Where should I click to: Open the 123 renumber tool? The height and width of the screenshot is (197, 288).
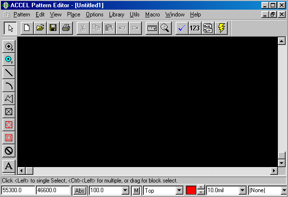click(x=195, y=28)
